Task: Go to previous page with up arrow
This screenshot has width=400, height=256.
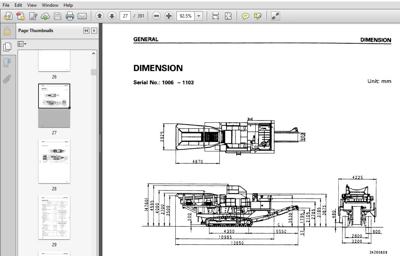Action: coord(99,16)
